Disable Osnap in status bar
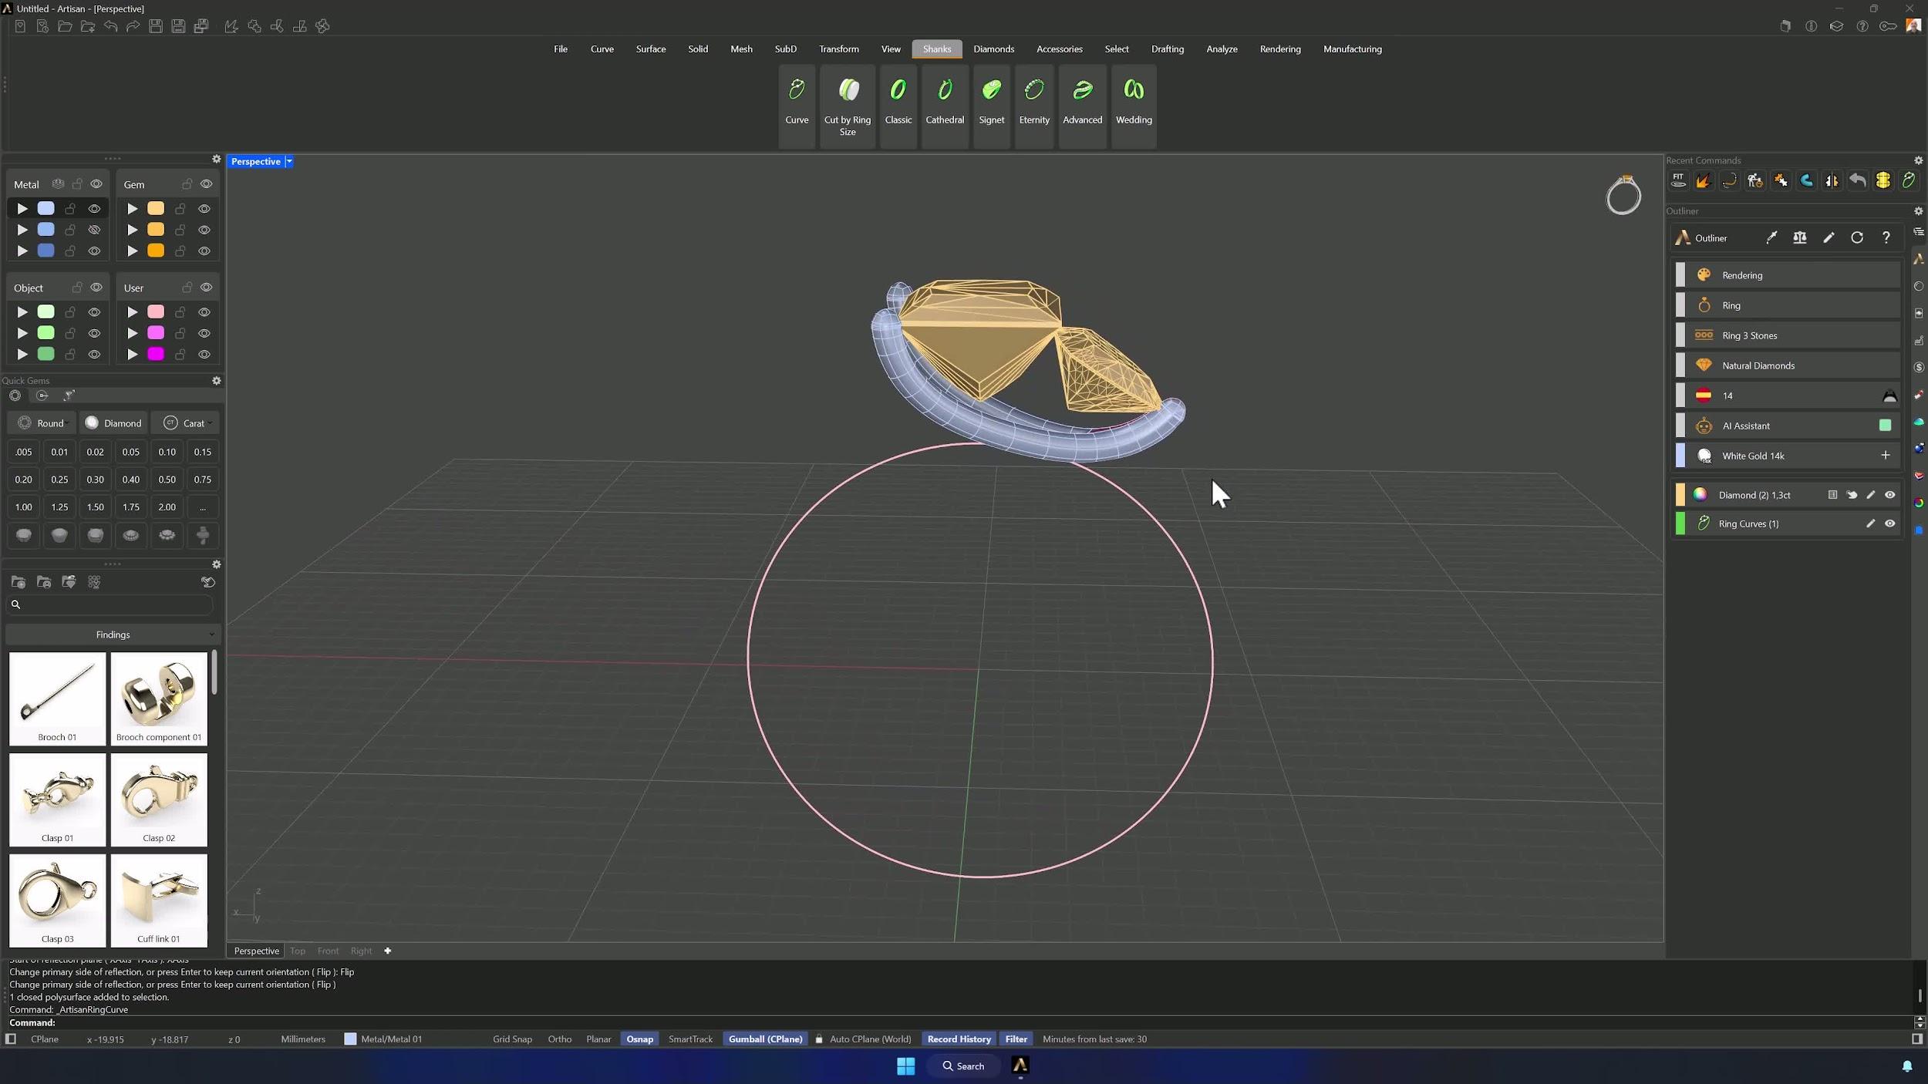Screen dimensions: 1928x1084 [x=639, y=1039]
